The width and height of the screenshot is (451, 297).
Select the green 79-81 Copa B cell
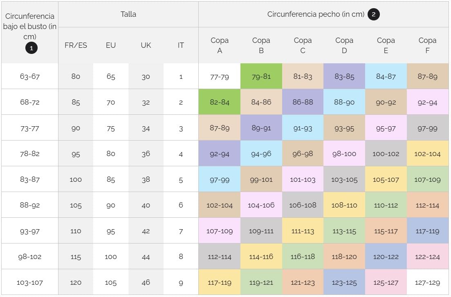point(261,76)
